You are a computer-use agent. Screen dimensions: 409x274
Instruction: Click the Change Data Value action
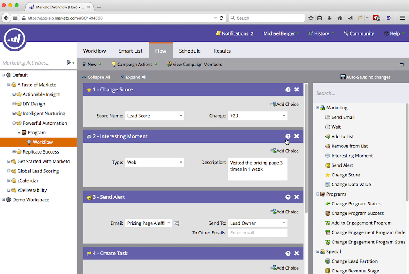tap(350, 184)
